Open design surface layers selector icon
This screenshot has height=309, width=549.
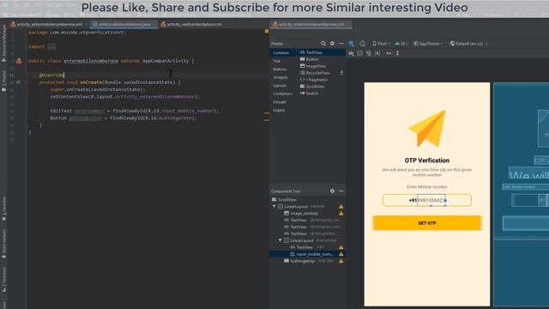point(351,44)
